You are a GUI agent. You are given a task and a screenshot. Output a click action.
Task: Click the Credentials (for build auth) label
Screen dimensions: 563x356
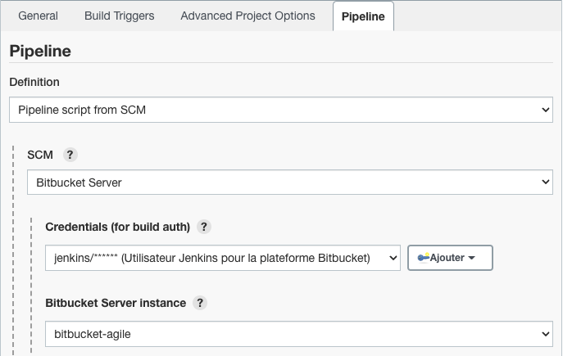117,227
